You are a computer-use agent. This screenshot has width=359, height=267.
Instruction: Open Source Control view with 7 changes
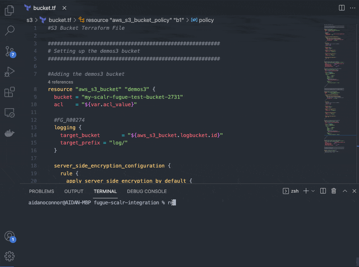10,51
